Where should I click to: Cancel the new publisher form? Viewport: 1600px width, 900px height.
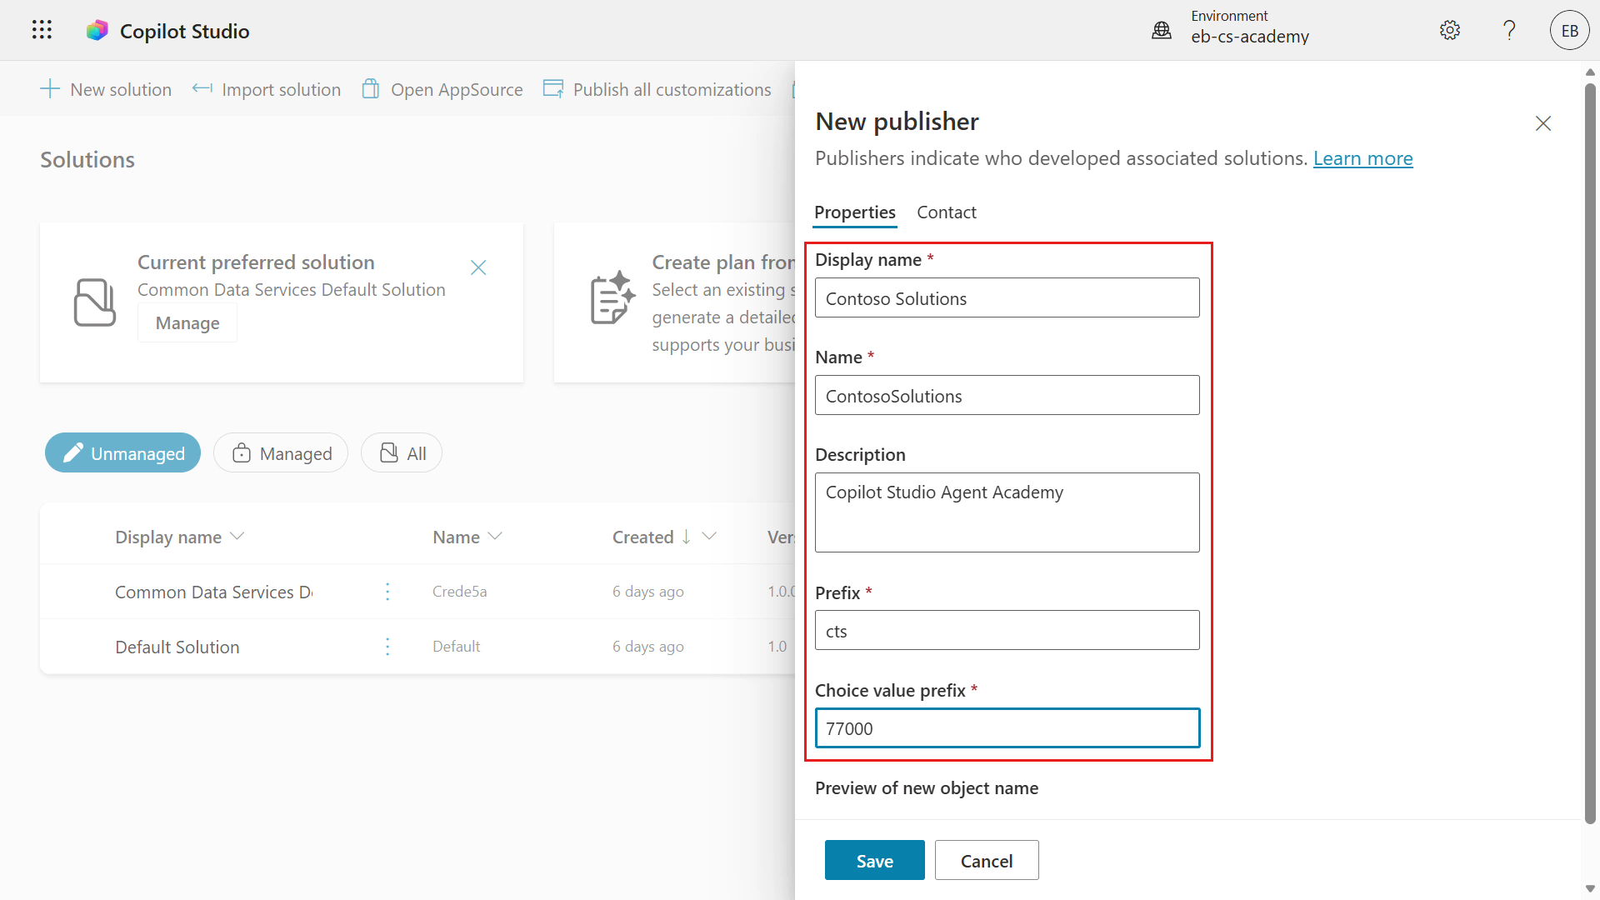[987, 860]
